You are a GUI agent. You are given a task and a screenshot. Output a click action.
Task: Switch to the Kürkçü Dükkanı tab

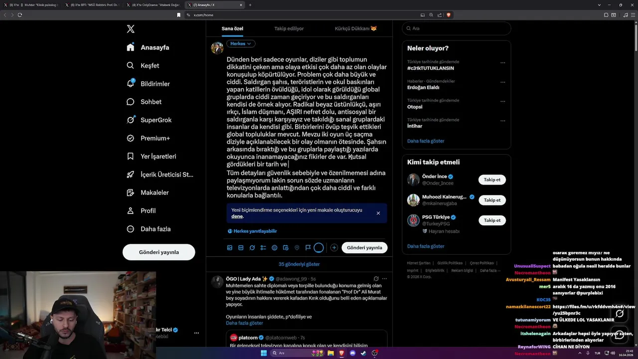[x=356, y=28]
